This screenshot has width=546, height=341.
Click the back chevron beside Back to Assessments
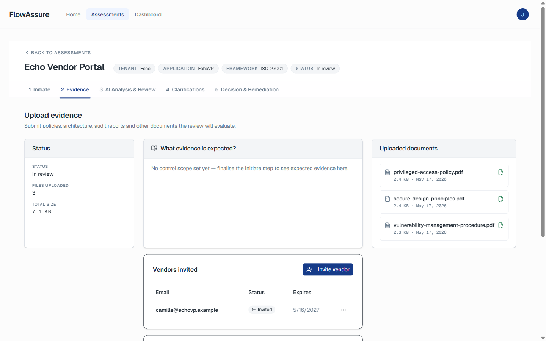pos(27,53)
